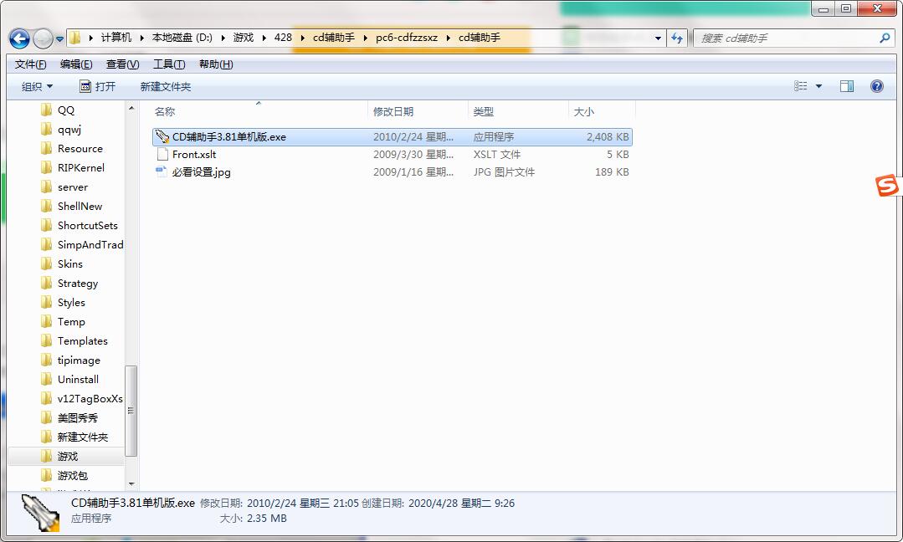Image resolution: width=903 pixels, height=542 pixels.
Task: Toggle the preview pane icon
Action: 847,86
